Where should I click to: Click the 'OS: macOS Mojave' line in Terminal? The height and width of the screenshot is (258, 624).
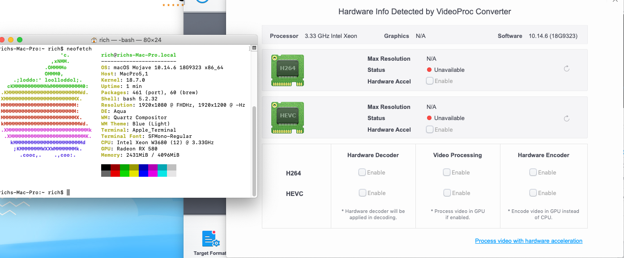(162, 67)
